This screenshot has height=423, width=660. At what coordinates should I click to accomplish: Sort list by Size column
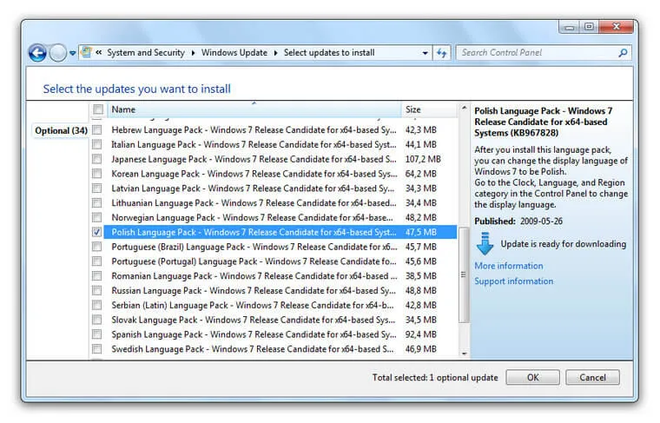point(428,109)
